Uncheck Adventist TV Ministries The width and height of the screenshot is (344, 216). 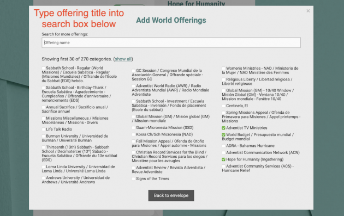coord(223,128)
